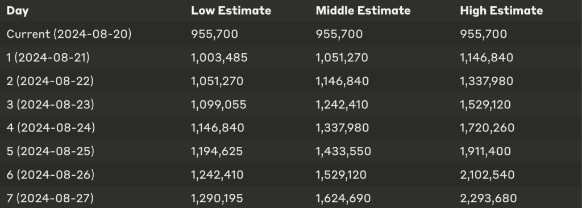Click the middle estimate value 1,624,690

click(x=343, y=198)
